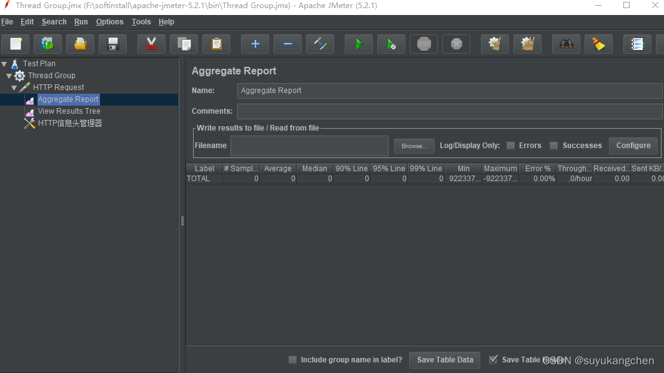Click the Thread Group gear icon

pyautogui.click(x=19, y=76)
